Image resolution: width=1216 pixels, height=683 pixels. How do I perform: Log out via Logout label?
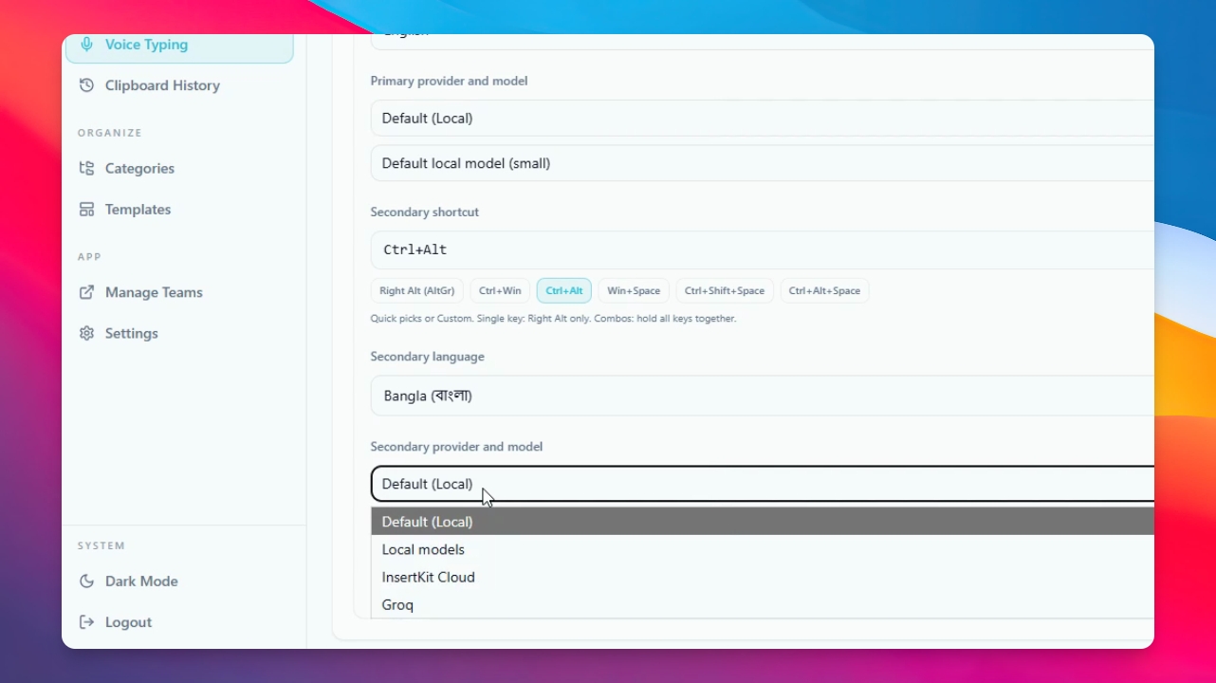coord(128,622)
